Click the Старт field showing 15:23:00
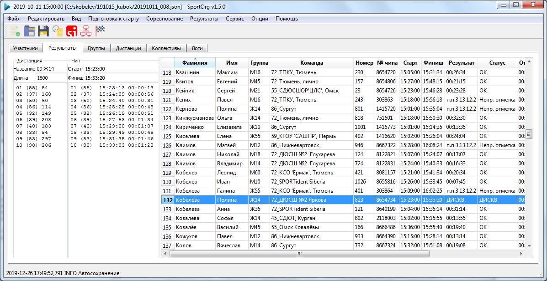 point(121,68)
